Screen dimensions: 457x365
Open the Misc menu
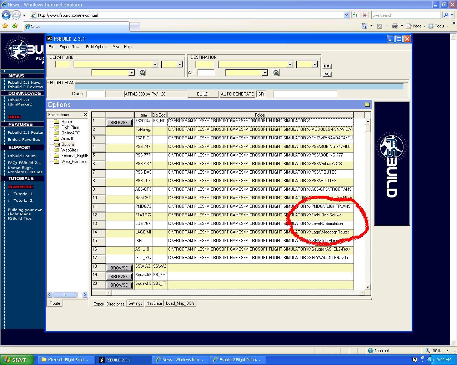[x=116, y=47]
